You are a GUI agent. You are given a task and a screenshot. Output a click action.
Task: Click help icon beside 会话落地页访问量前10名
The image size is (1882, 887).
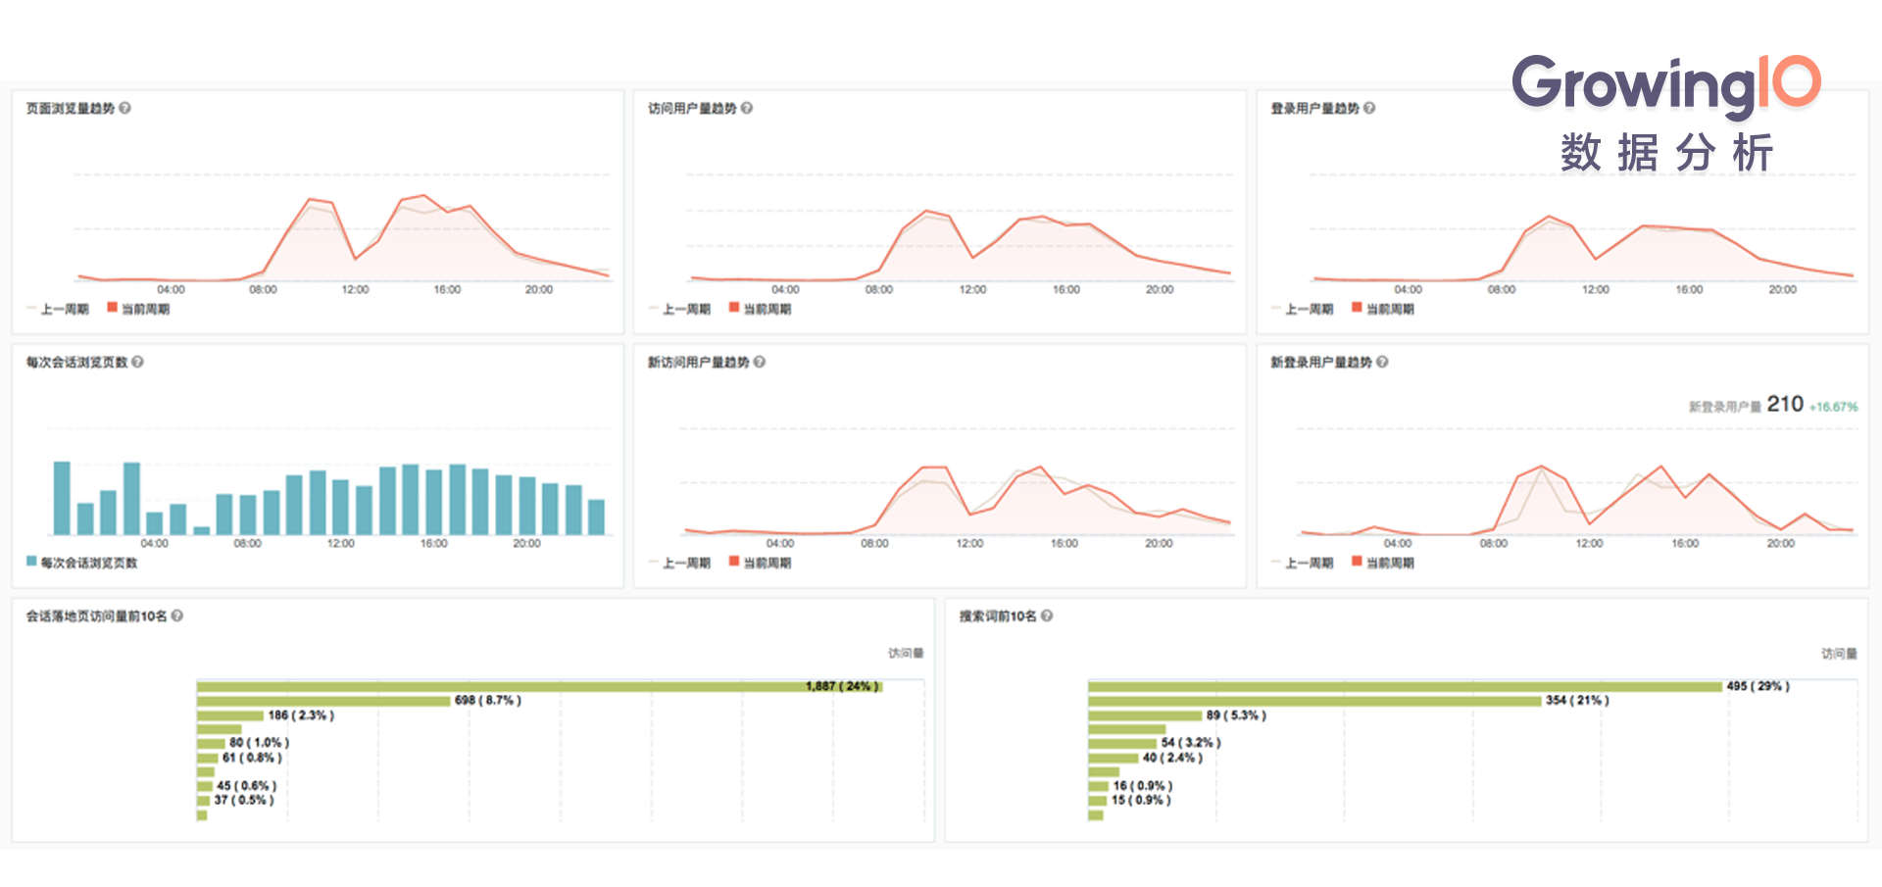click(177, 616)
